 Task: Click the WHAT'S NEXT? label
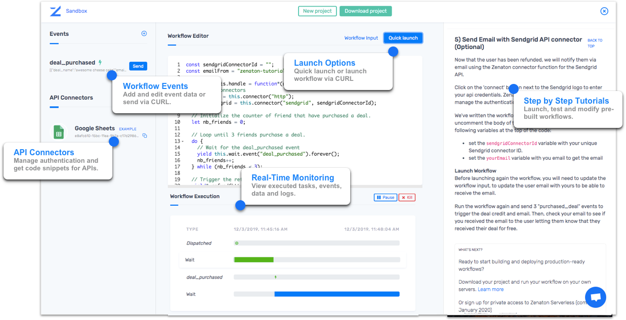coord(471,249)
